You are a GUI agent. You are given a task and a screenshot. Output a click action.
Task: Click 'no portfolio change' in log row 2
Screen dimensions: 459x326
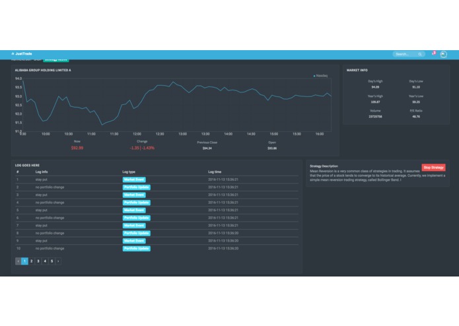[50, 187]
